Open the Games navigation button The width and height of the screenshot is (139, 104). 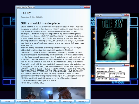tap(38, 101)
